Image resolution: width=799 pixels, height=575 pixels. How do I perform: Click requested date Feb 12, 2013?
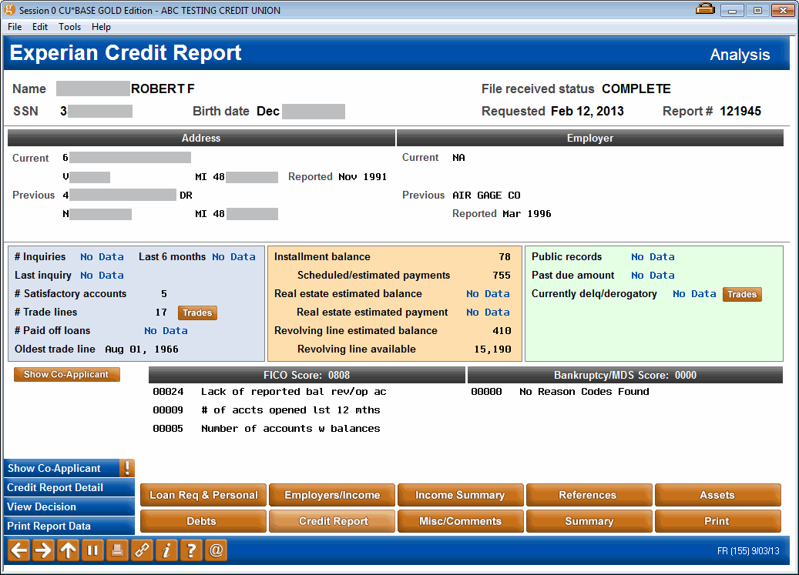[587, 111]
